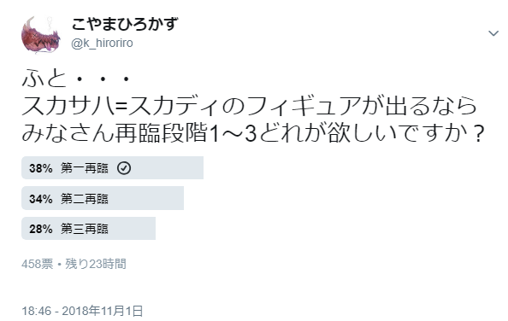Open the こやまひろかず display name link
This screenshot has width=508, height=321.
point(124,24)
